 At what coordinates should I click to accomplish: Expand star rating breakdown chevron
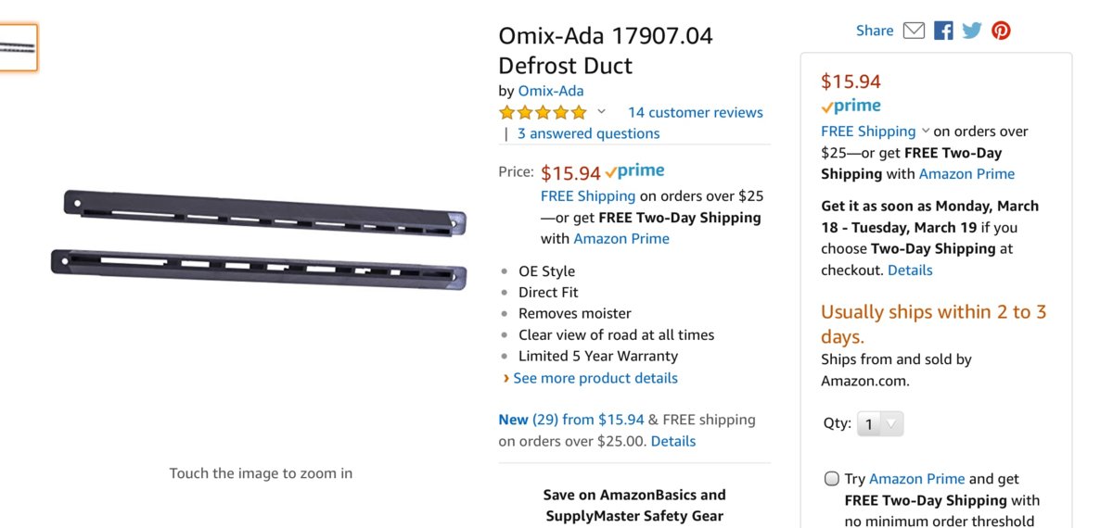pos(601,112)
